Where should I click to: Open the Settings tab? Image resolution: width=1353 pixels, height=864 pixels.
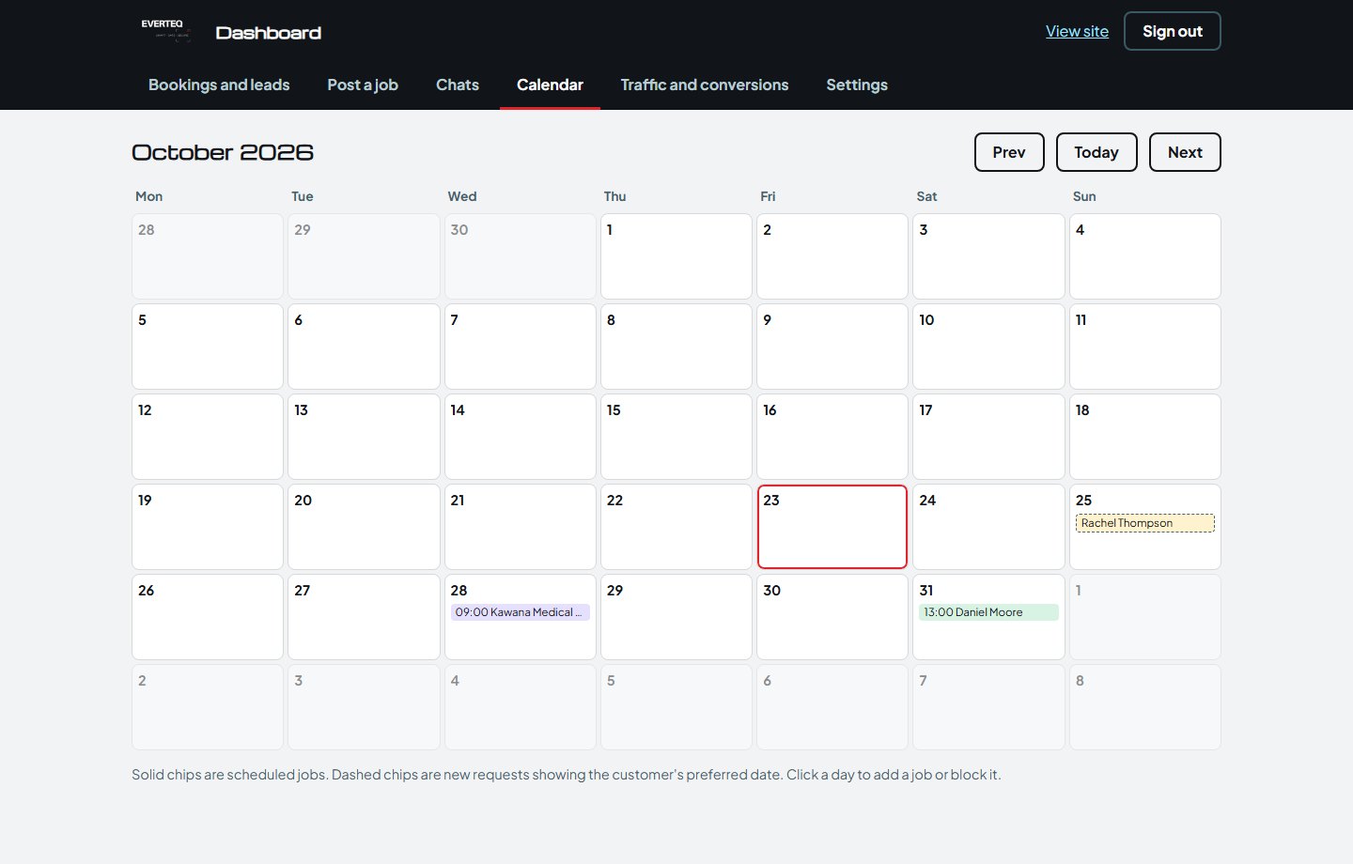pyautogui.click(x=857, y=85)
